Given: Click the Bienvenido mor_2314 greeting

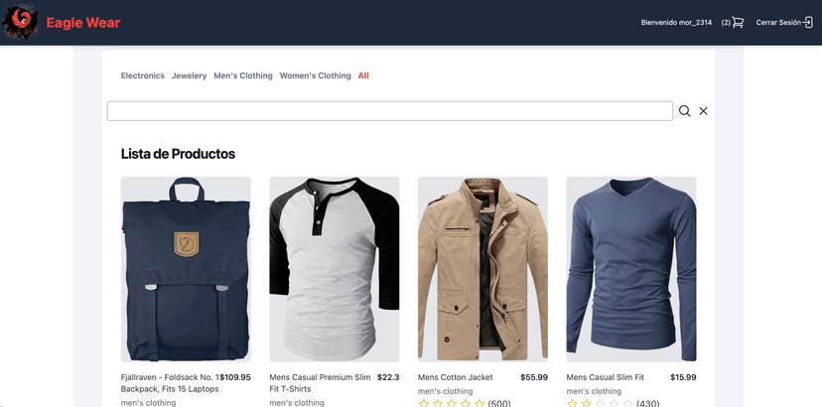Looking at the screenshot, I should (676, 23).
